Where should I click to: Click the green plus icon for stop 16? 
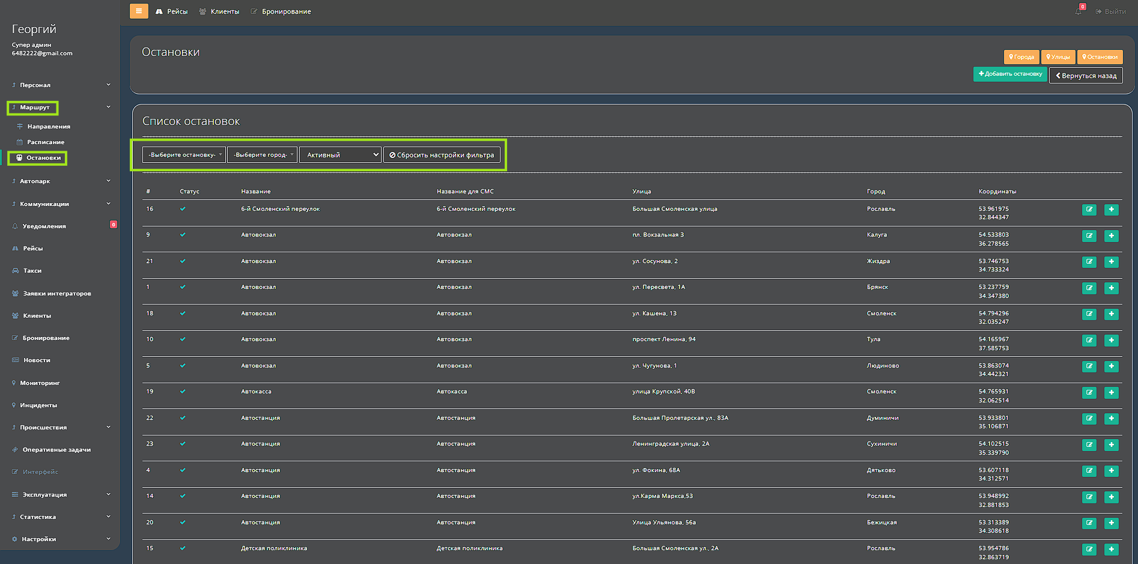(1111, 210)
